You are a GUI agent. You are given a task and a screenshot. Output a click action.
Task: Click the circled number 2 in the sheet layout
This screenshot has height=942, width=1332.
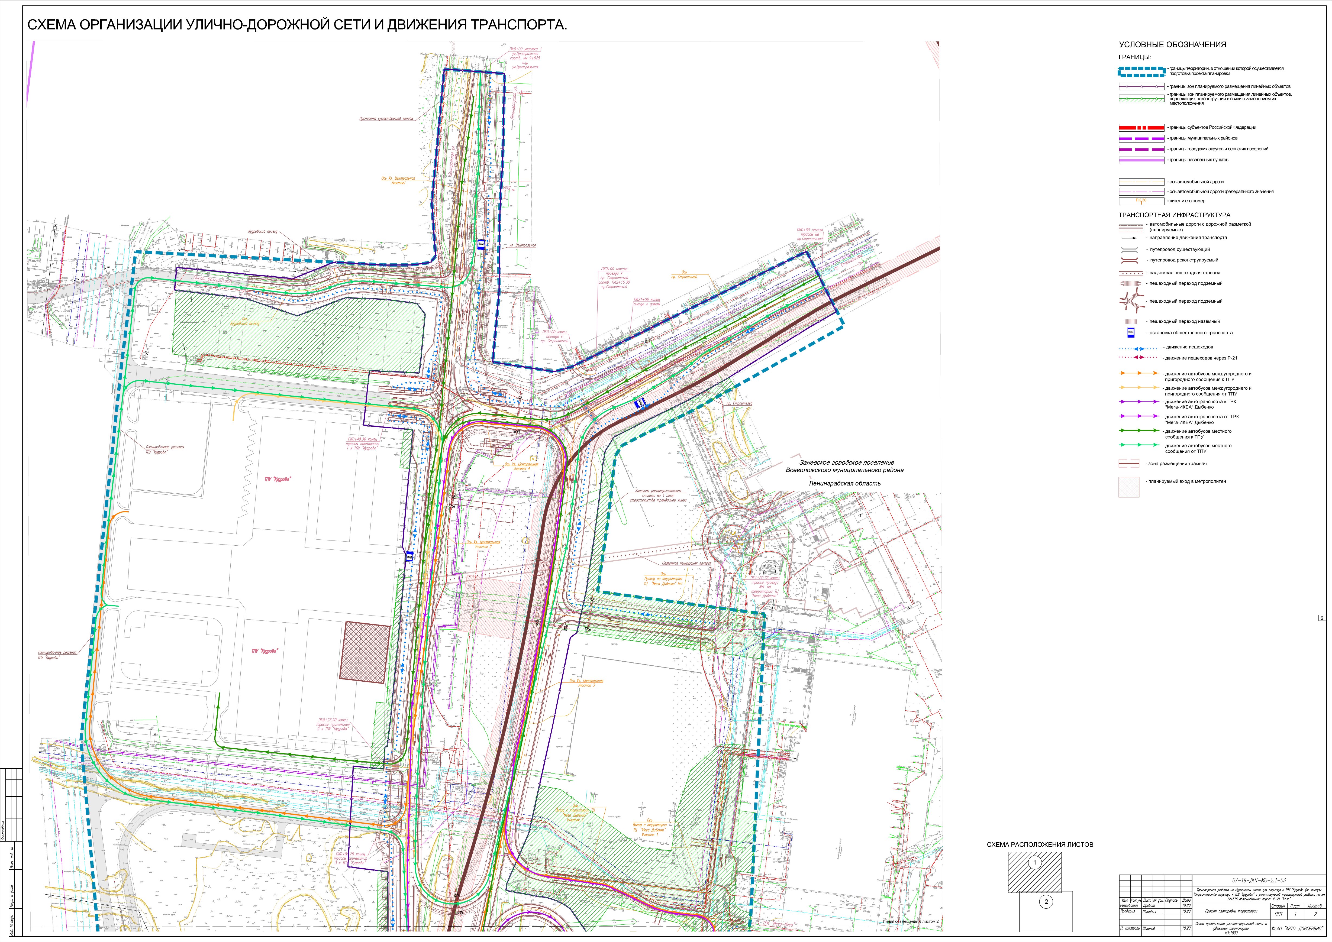1047,901
